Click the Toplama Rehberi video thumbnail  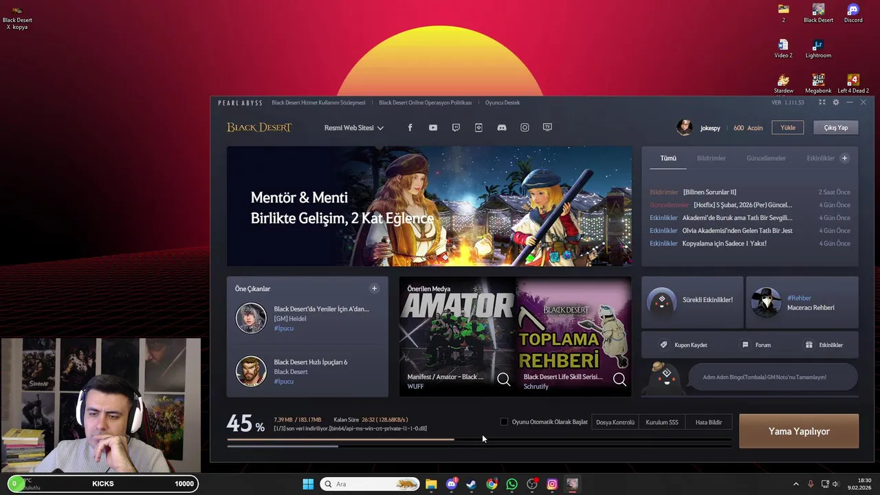pos(573,337)
